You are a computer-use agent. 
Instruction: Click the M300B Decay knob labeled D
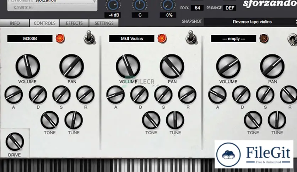[38, 95]
